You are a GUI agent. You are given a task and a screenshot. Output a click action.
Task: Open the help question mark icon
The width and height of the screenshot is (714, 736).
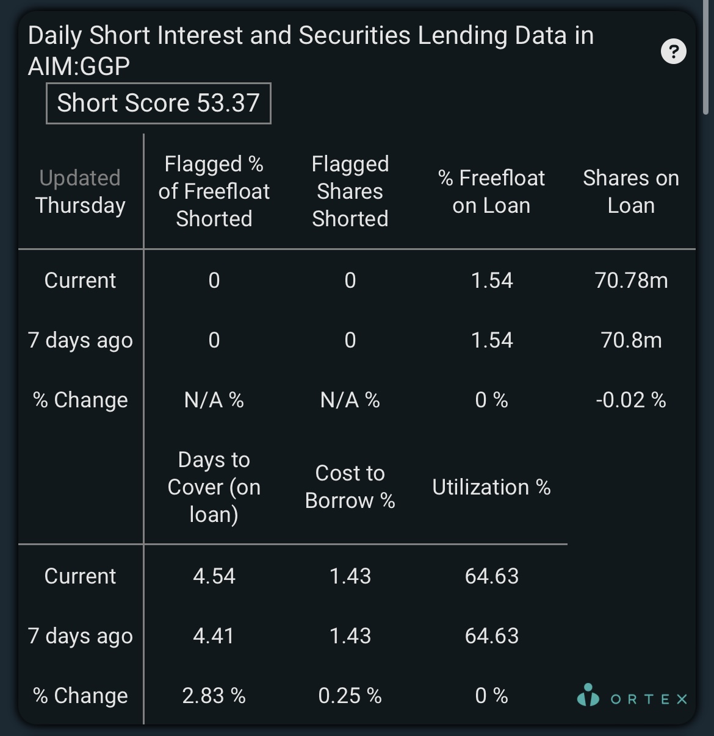click(674, 51)
